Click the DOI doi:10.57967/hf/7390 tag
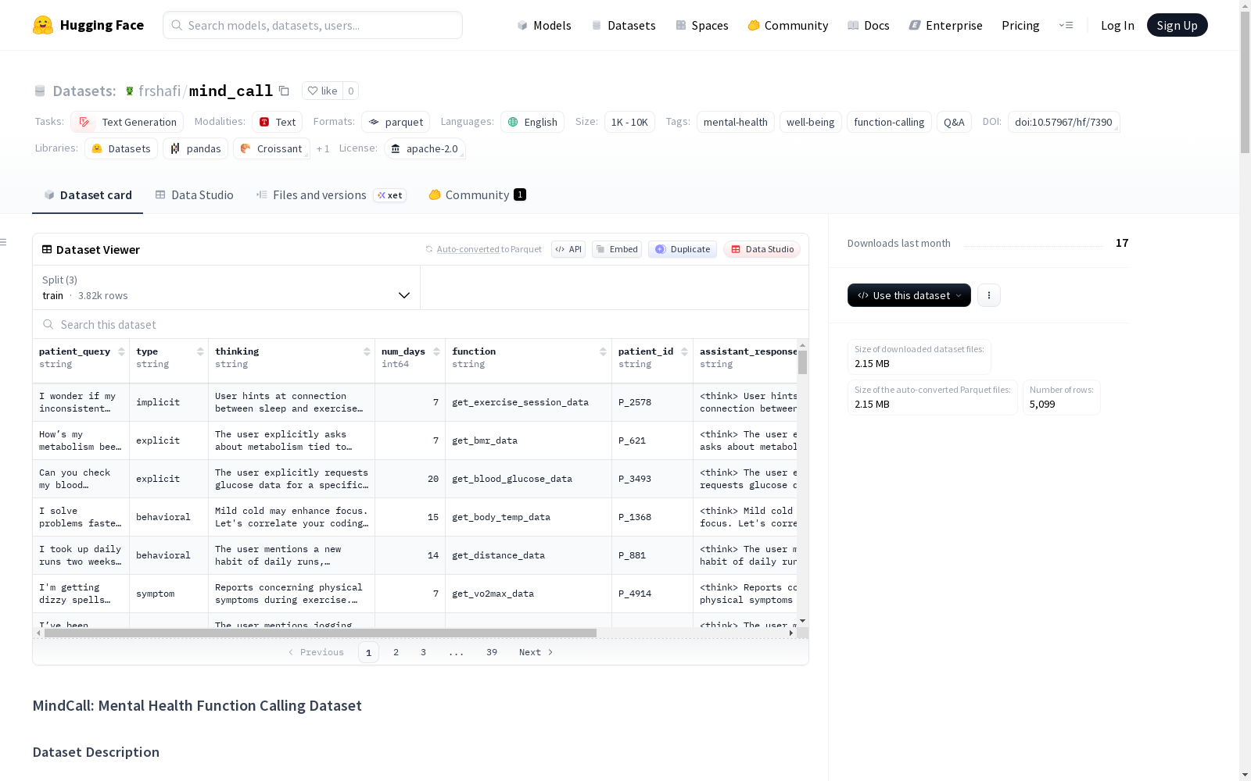Image resolution: width=1251 pixels, height=781 pixels. point(1063,122)
